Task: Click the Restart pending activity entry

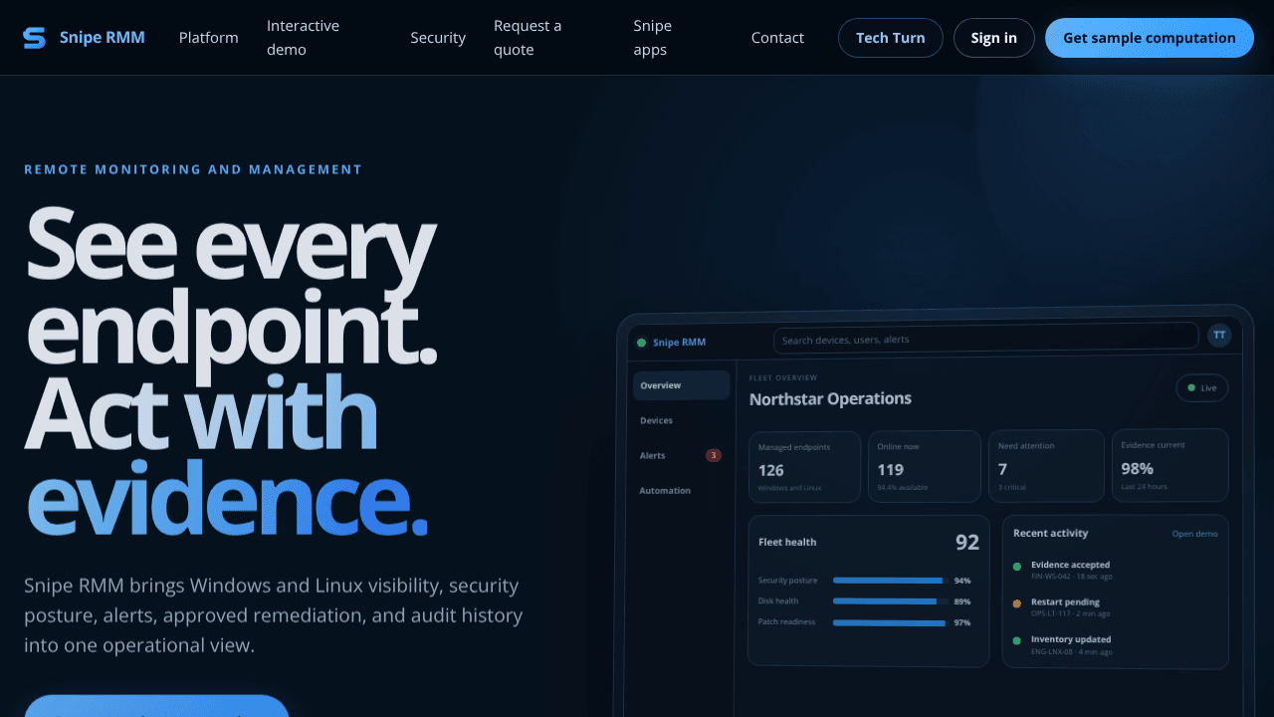Action: click(1115, 606)
